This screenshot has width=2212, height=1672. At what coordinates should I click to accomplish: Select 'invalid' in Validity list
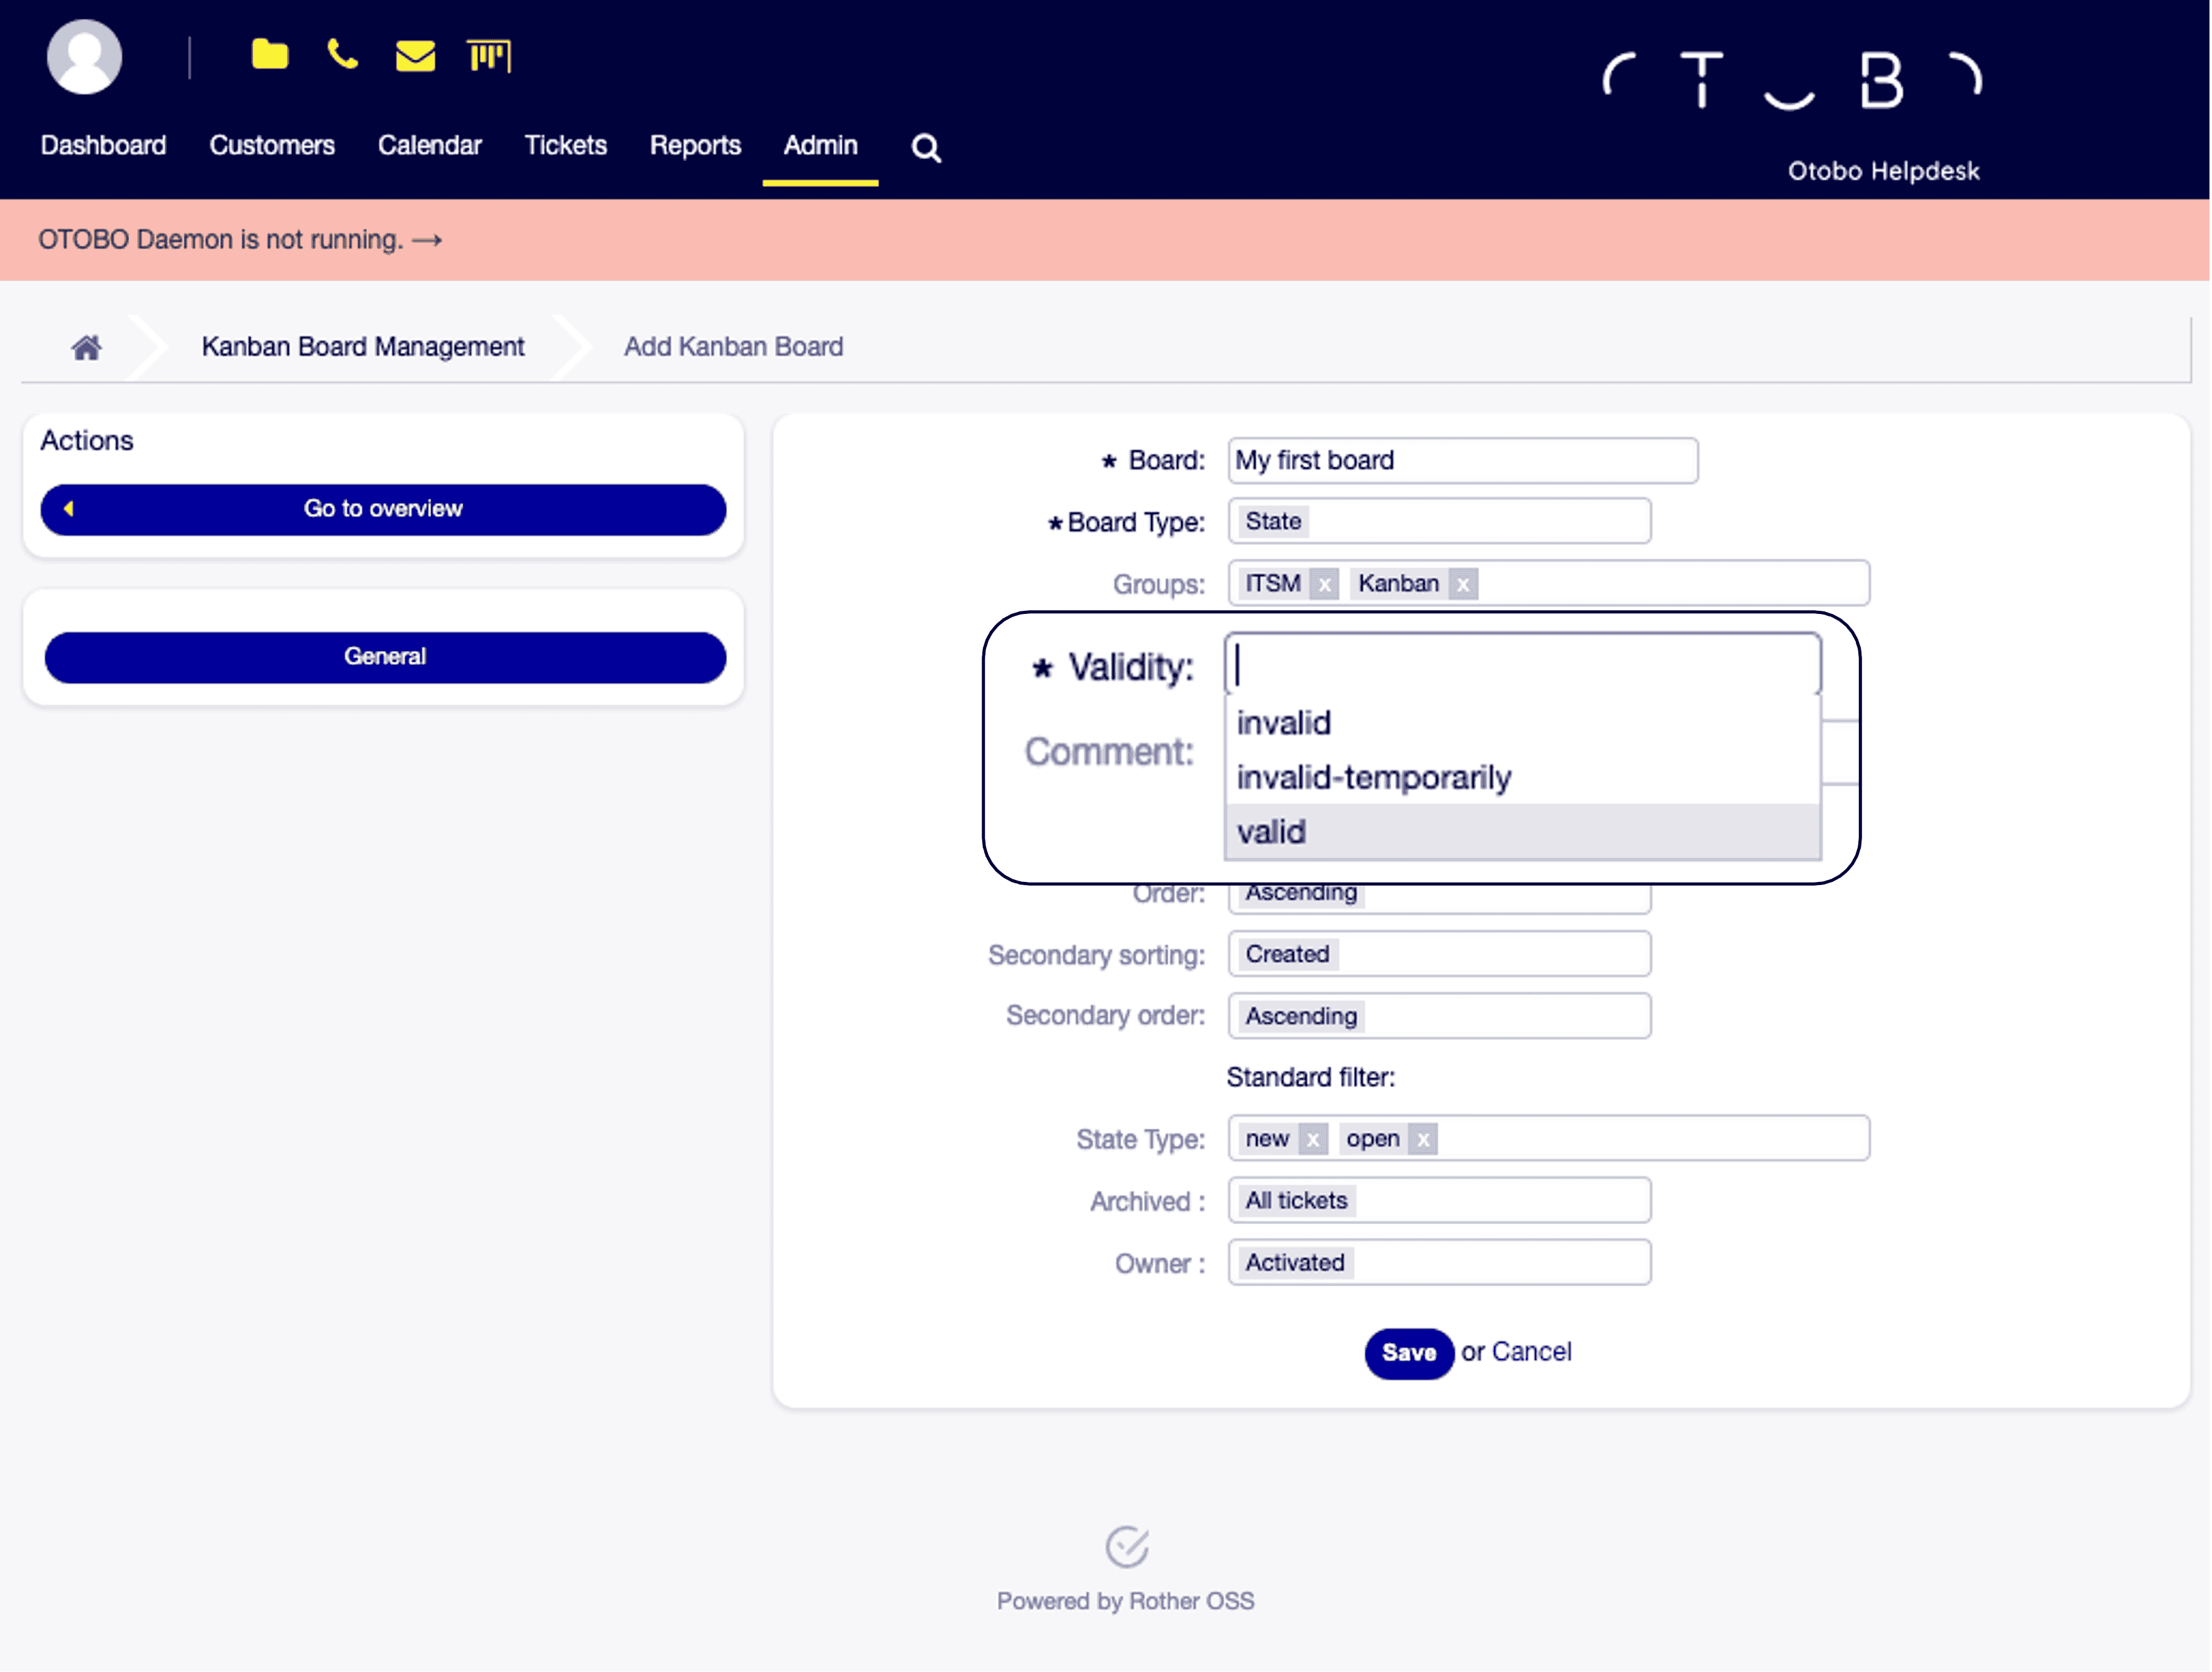tap(1522, 723)
